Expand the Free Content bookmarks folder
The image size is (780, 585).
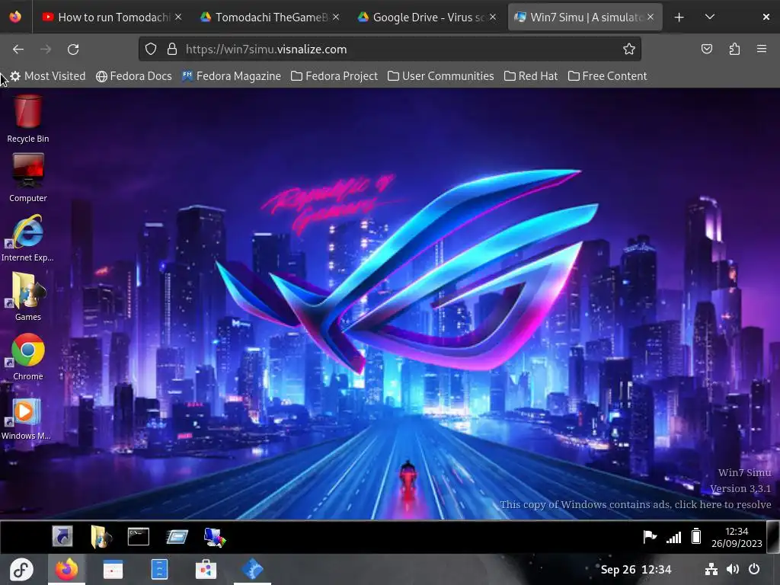(607, 76)
